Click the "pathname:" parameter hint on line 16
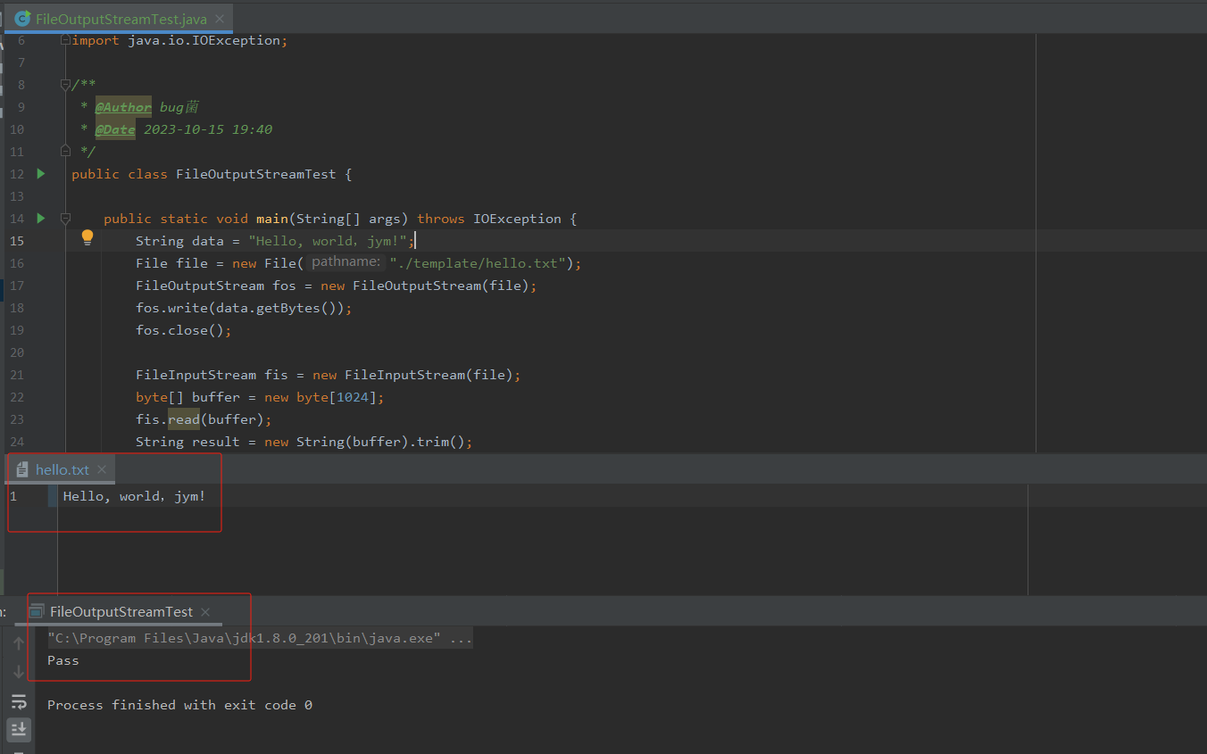 346,262
